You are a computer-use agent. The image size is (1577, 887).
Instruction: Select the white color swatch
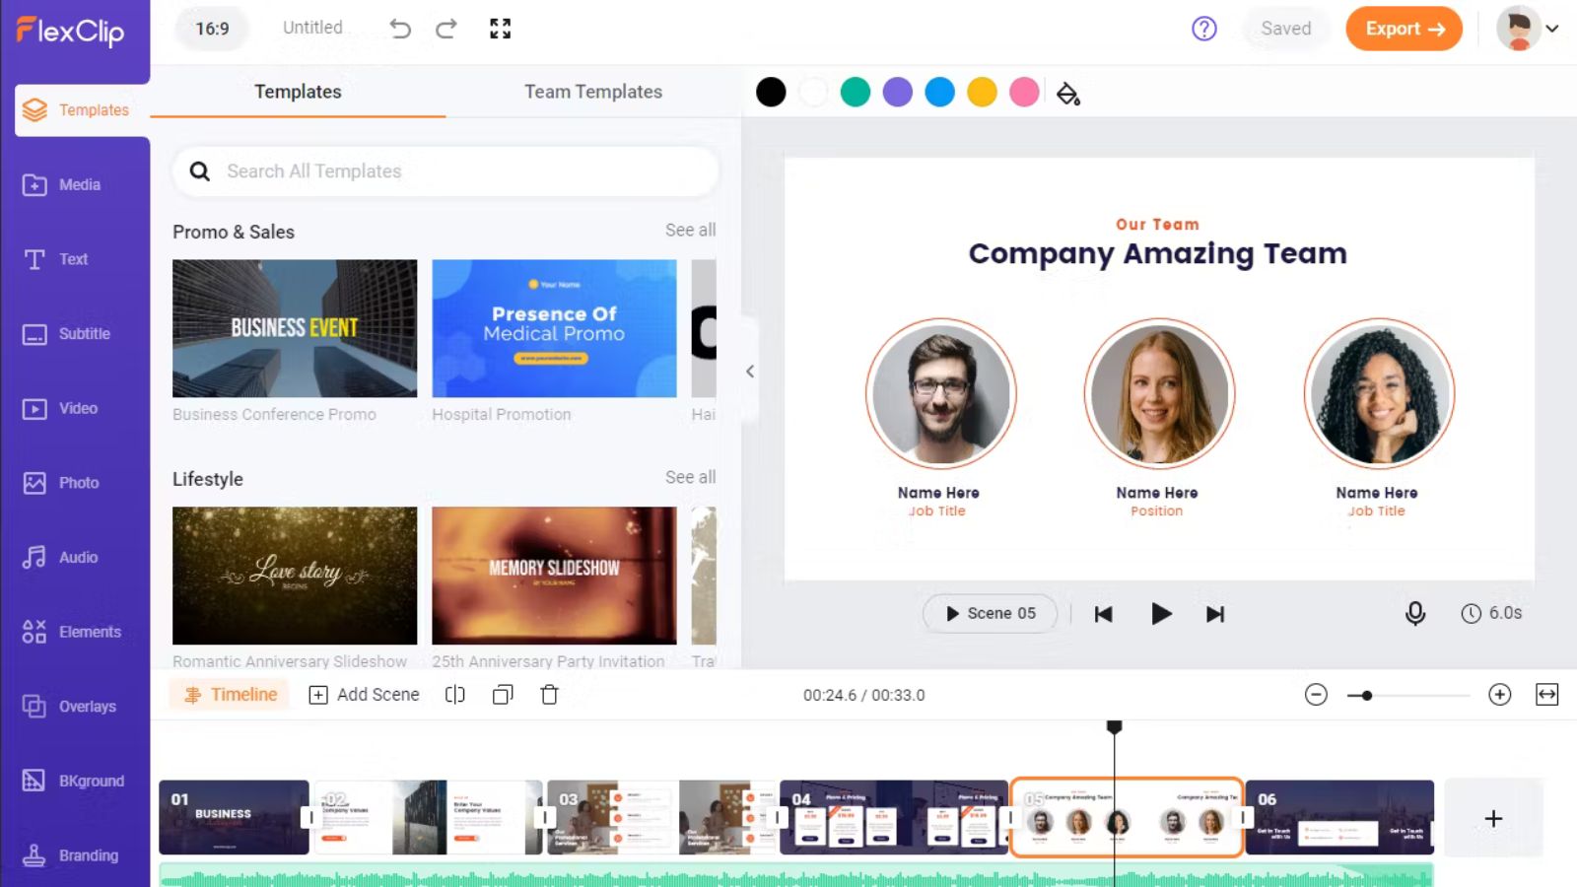click(813, 92)
